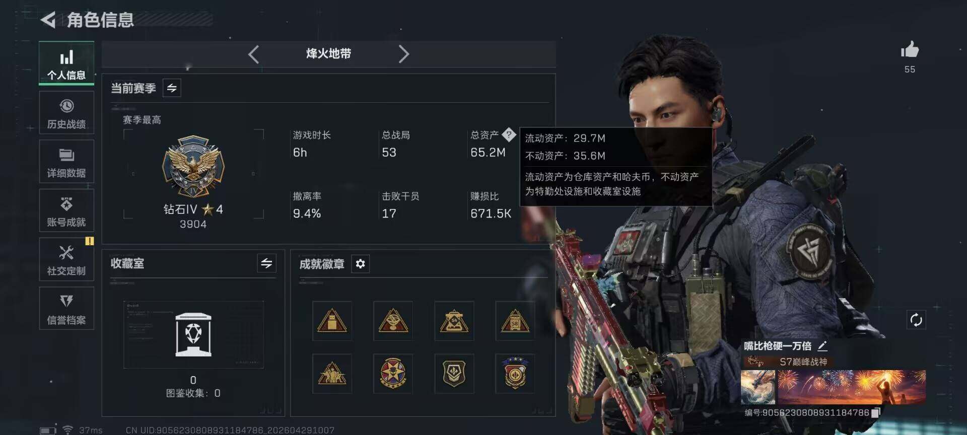Go back using the arrow beside 角色信息
967x435 pixels.
(x=48, y=20)
